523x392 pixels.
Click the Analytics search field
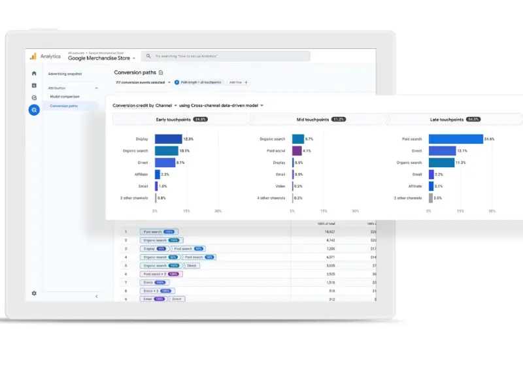click(x=226, y=57)
